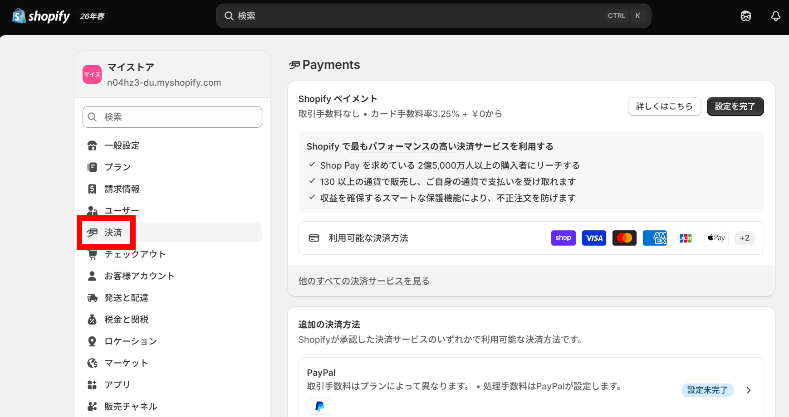Image resolution: width=789 pixels, height=417 pixels.
Task: Click the 決済 payment icon in sidebar
Action: 92,233
